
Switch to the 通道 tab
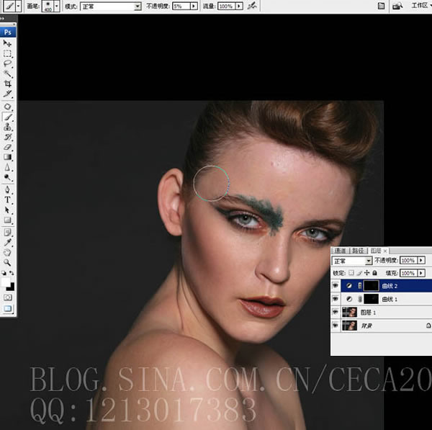341,251
